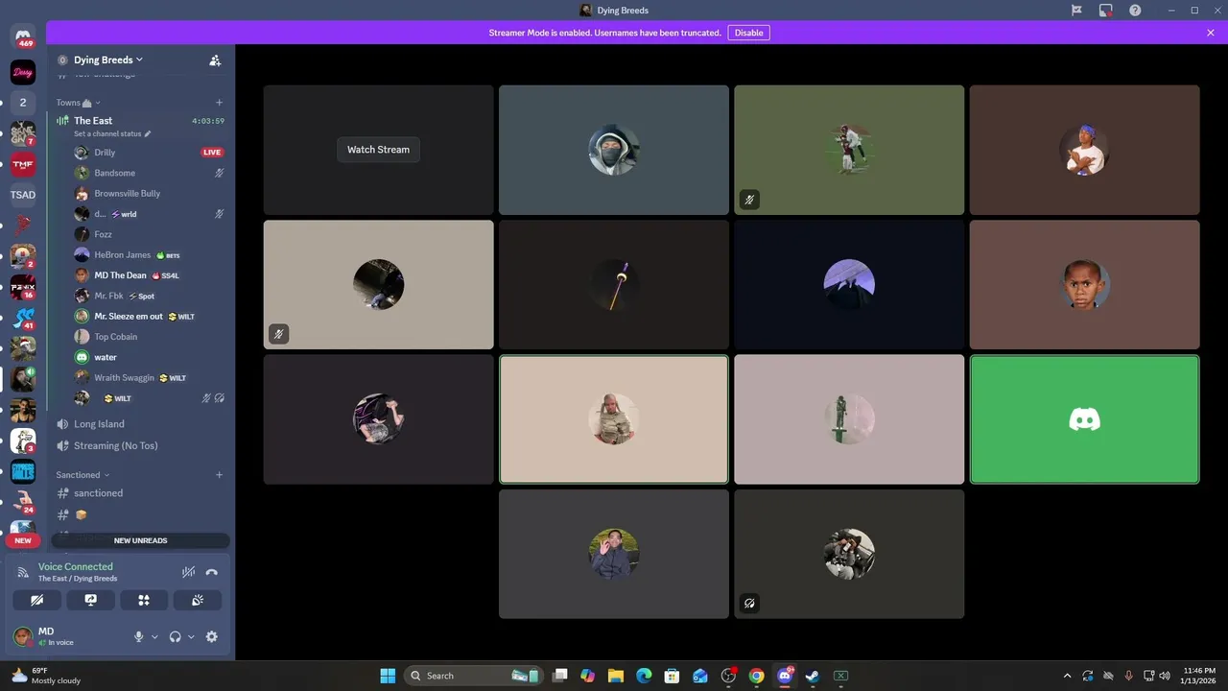1228x691 pixels.
Task: Click tile with hooded masked avatar
Action: click(x=614, y=150)
